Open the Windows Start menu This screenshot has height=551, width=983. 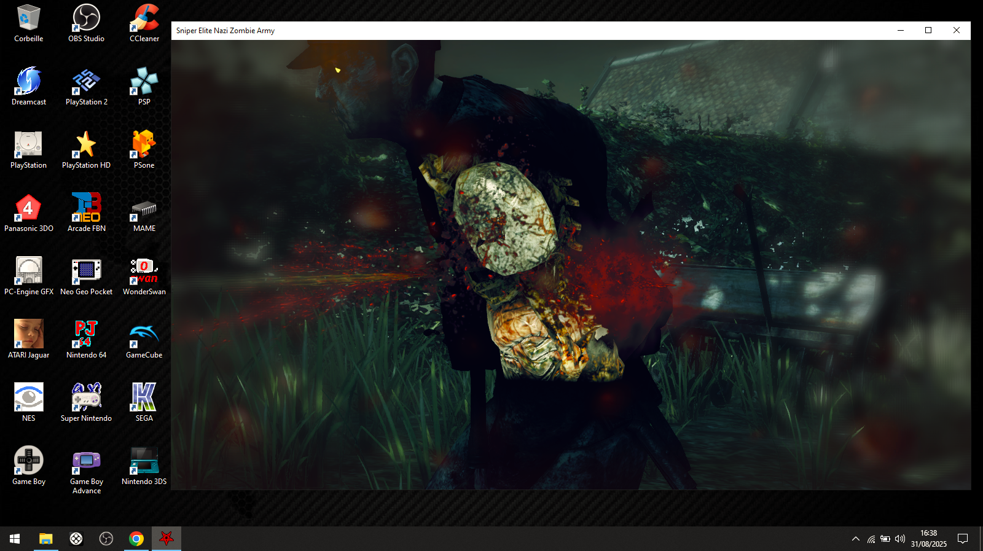[x=15, y=539]
